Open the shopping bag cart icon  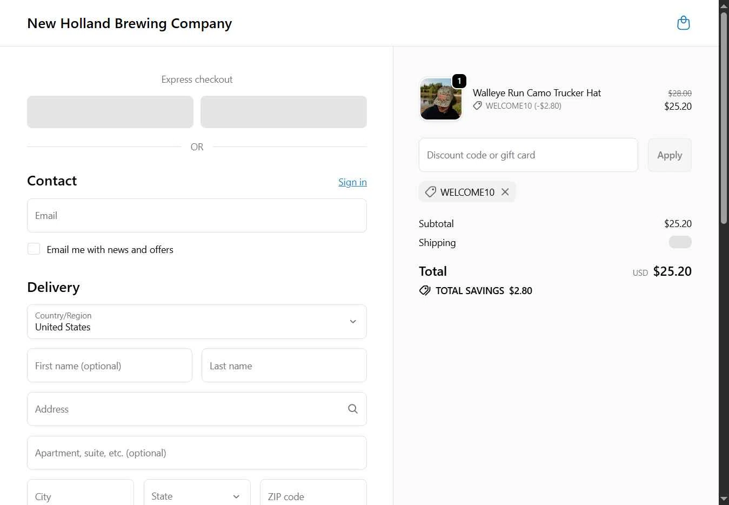pyautogui.click(x=684, y=23)
